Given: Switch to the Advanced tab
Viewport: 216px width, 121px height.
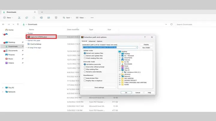Looking at the screenshot, I should (92, 41).
